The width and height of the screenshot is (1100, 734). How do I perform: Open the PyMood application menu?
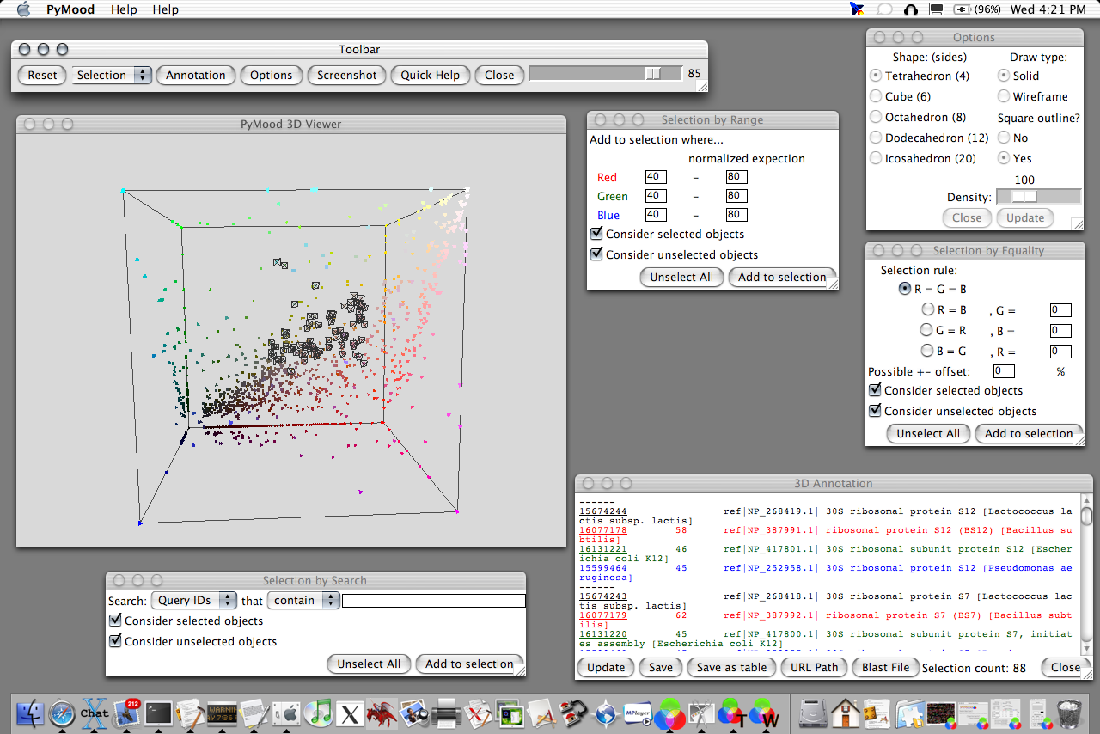[70, 9]
